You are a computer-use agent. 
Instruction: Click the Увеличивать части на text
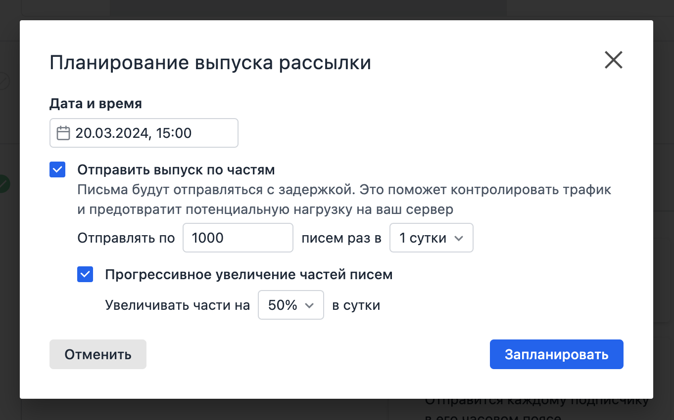[x=177, y=305]
